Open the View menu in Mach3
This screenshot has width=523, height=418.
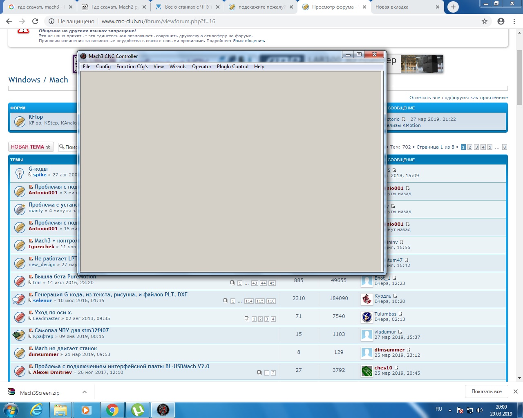(159, 67)
